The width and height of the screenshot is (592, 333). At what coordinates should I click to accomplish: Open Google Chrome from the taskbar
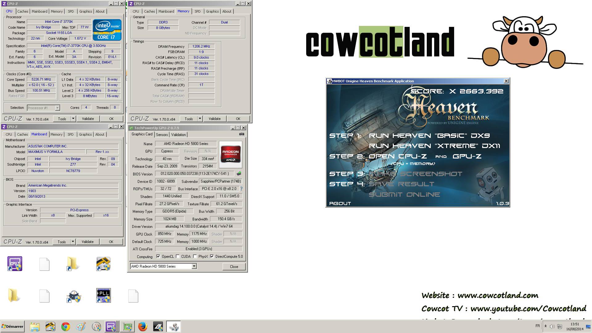pyautogui.click(x=66, y=327)
